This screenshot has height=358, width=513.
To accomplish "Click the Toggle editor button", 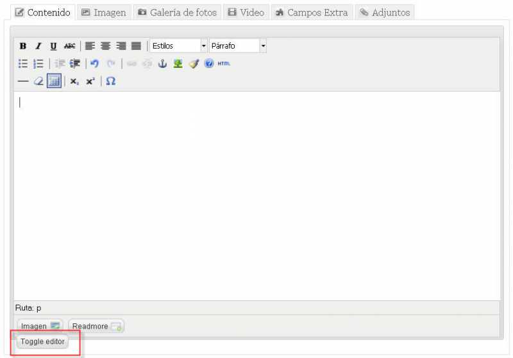I will tap(42, 341).
